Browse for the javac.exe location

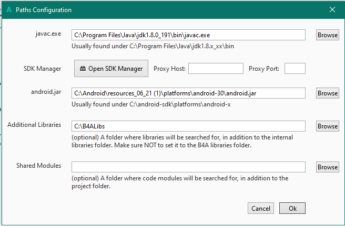point(327,35)
